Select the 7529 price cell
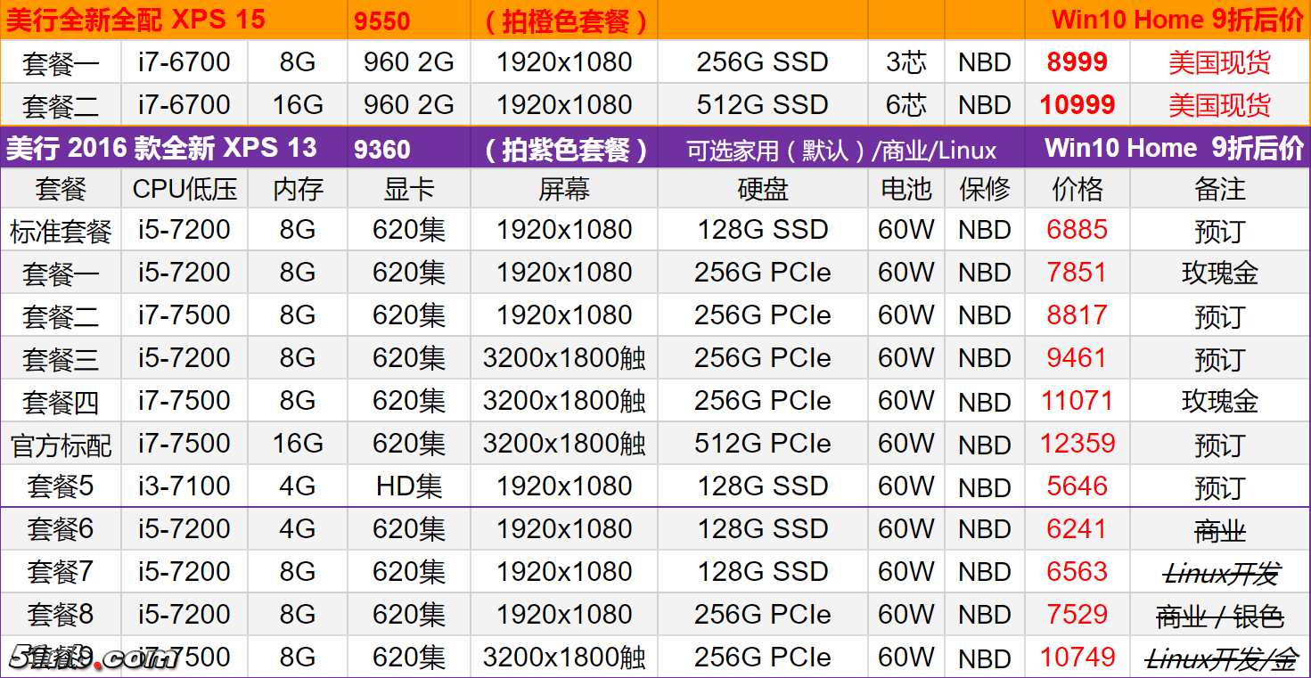1311x678 pixels. [1077, 615]
